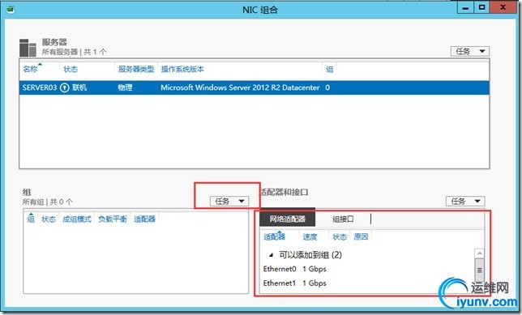Open the 任务 dropdown for the 组 (teams) section
Screen dimensions: 522x315
pos(229,201)
